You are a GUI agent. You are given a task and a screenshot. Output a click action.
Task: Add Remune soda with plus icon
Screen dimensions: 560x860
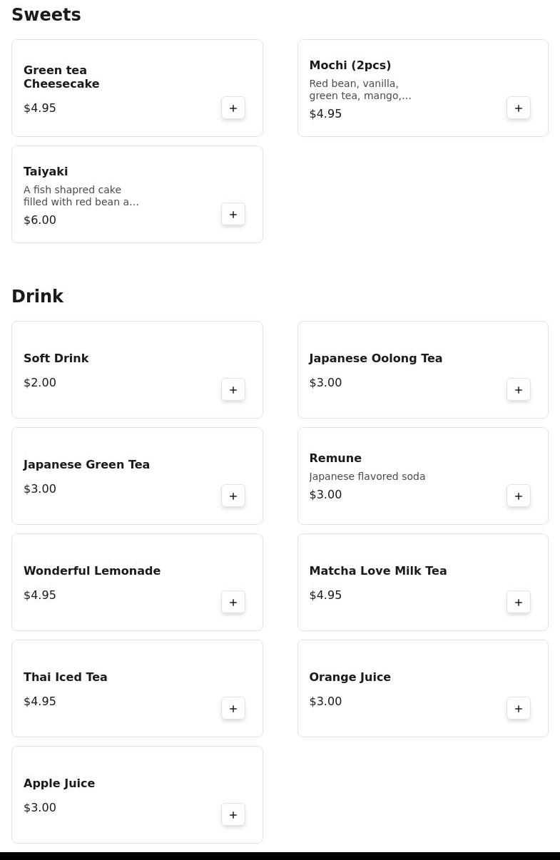[x=519, y=496]
